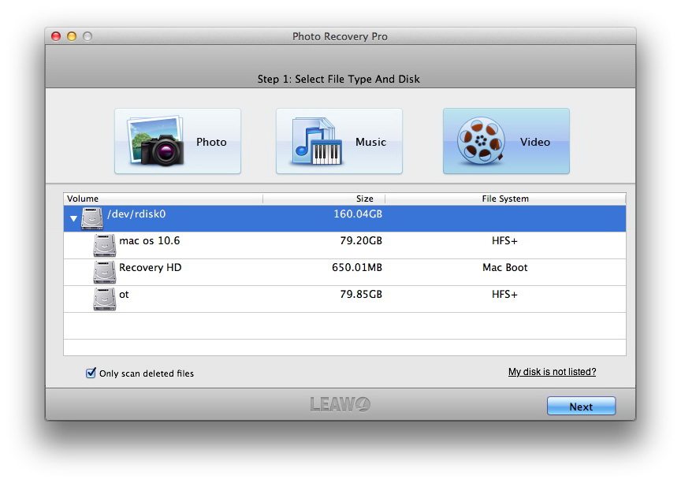Select the Photo camera icon
Viewport: 681px width, 483px height.
click(x=155, y=141)
